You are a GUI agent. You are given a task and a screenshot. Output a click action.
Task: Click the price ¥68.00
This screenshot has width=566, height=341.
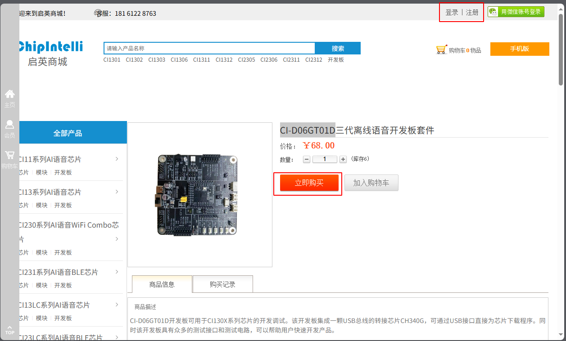pyautogui.click(x=319, y=145)
